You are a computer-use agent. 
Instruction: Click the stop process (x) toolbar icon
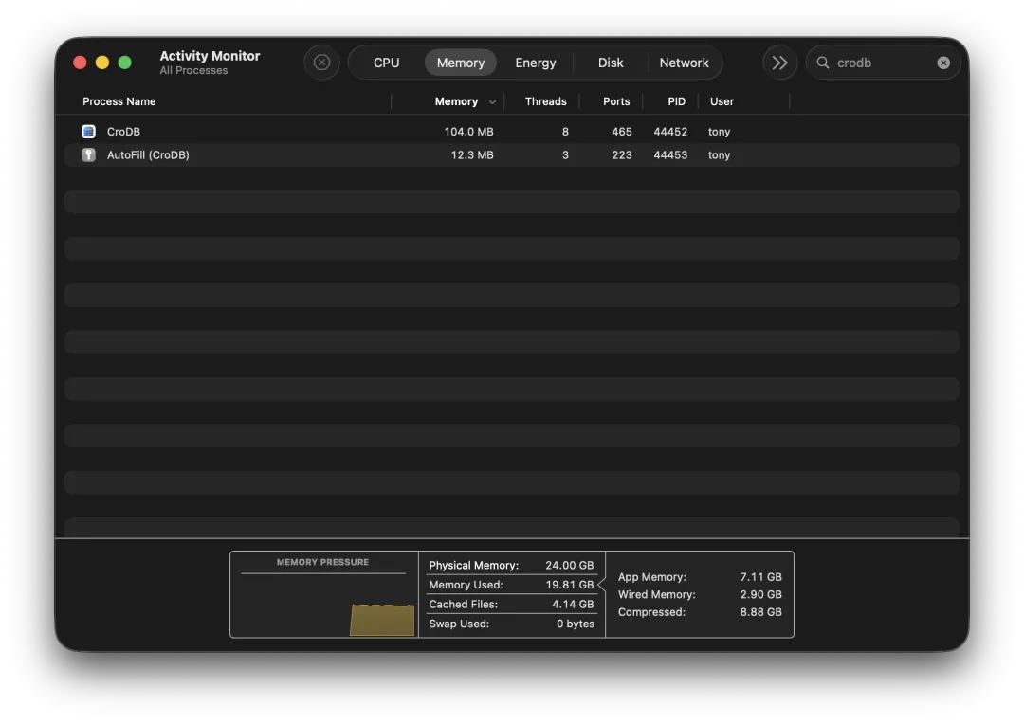click(x=321, y=63)
